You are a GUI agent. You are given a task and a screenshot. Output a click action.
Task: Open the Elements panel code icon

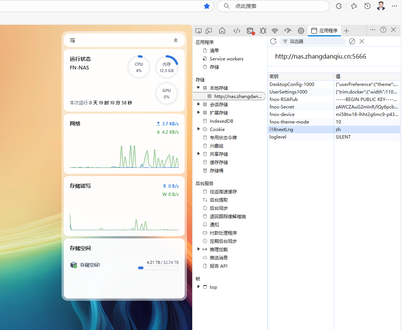click(237, 31)
